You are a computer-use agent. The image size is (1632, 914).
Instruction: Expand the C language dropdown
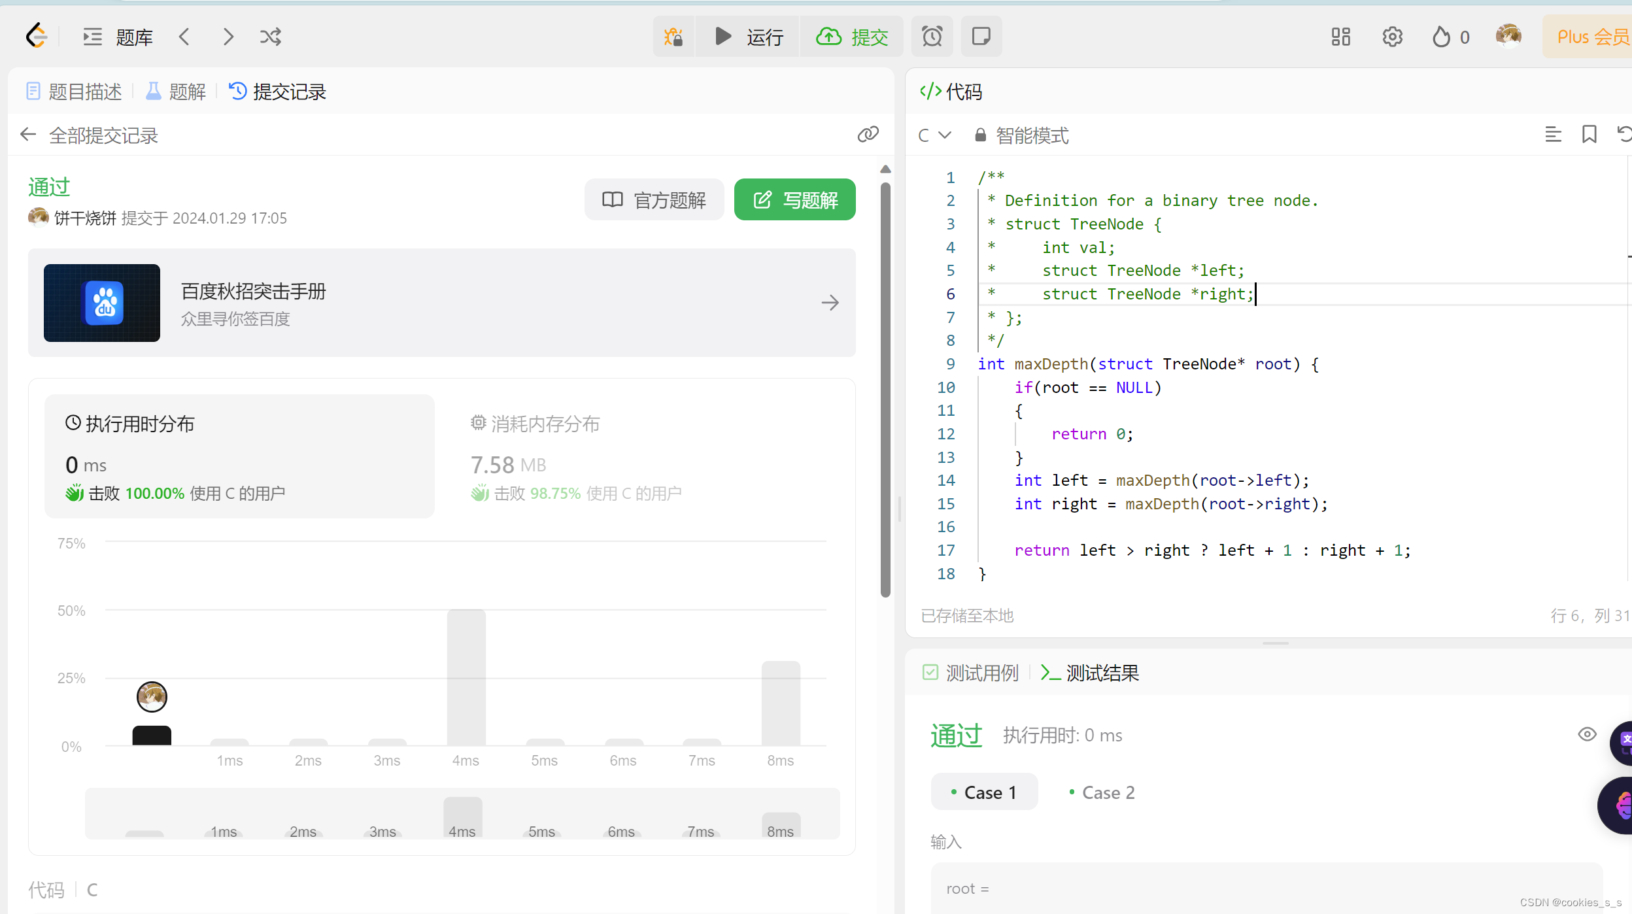(934, 135)
